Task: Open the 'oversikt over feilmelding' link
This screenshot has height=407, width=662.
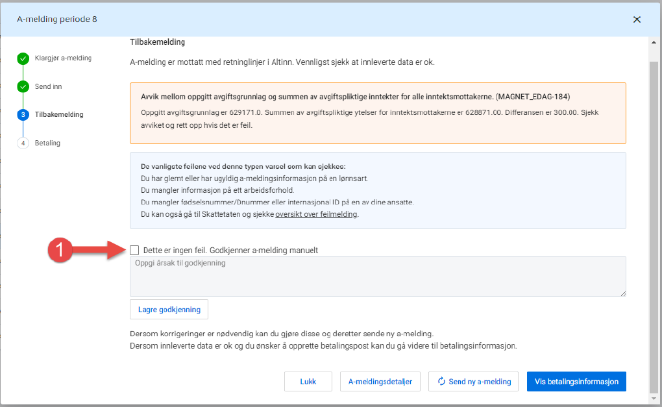Action: (x=316, y=214)
